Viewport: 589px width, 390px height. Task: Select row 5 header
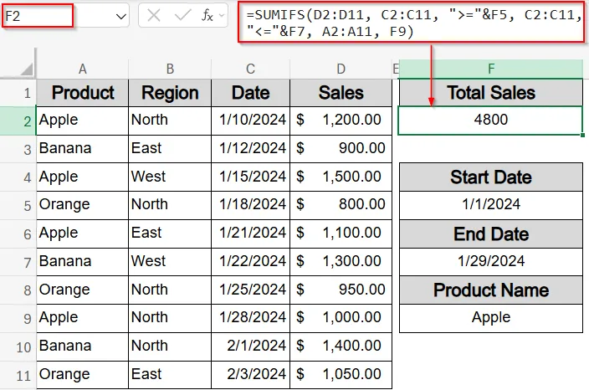tap(18, 206)
